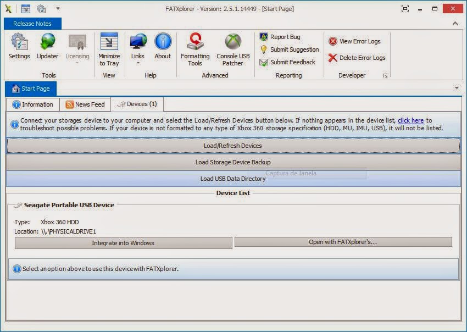This screenshot has width=467, height=332.
Task: Open the Links dropdown
Action: pos(138,48)
